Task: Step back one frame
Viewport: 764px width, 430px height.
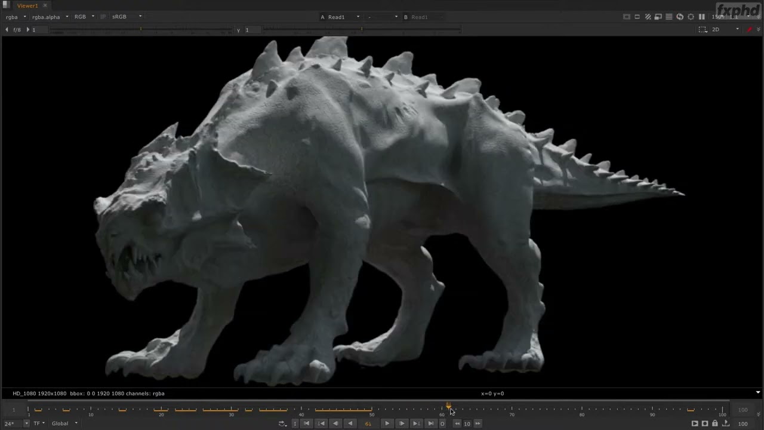Action: pos(335,423)
